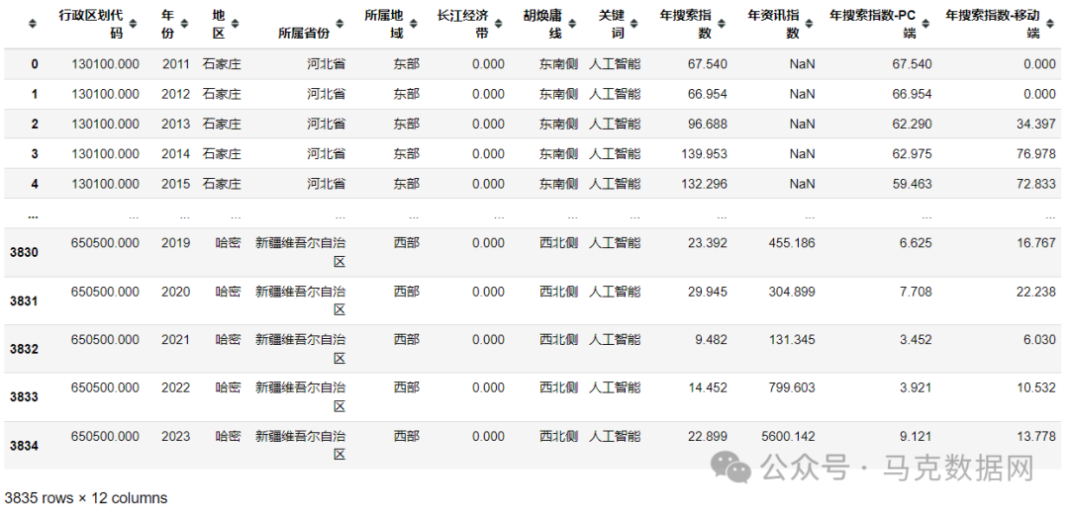Select row index 0

(x=34, y=64)
